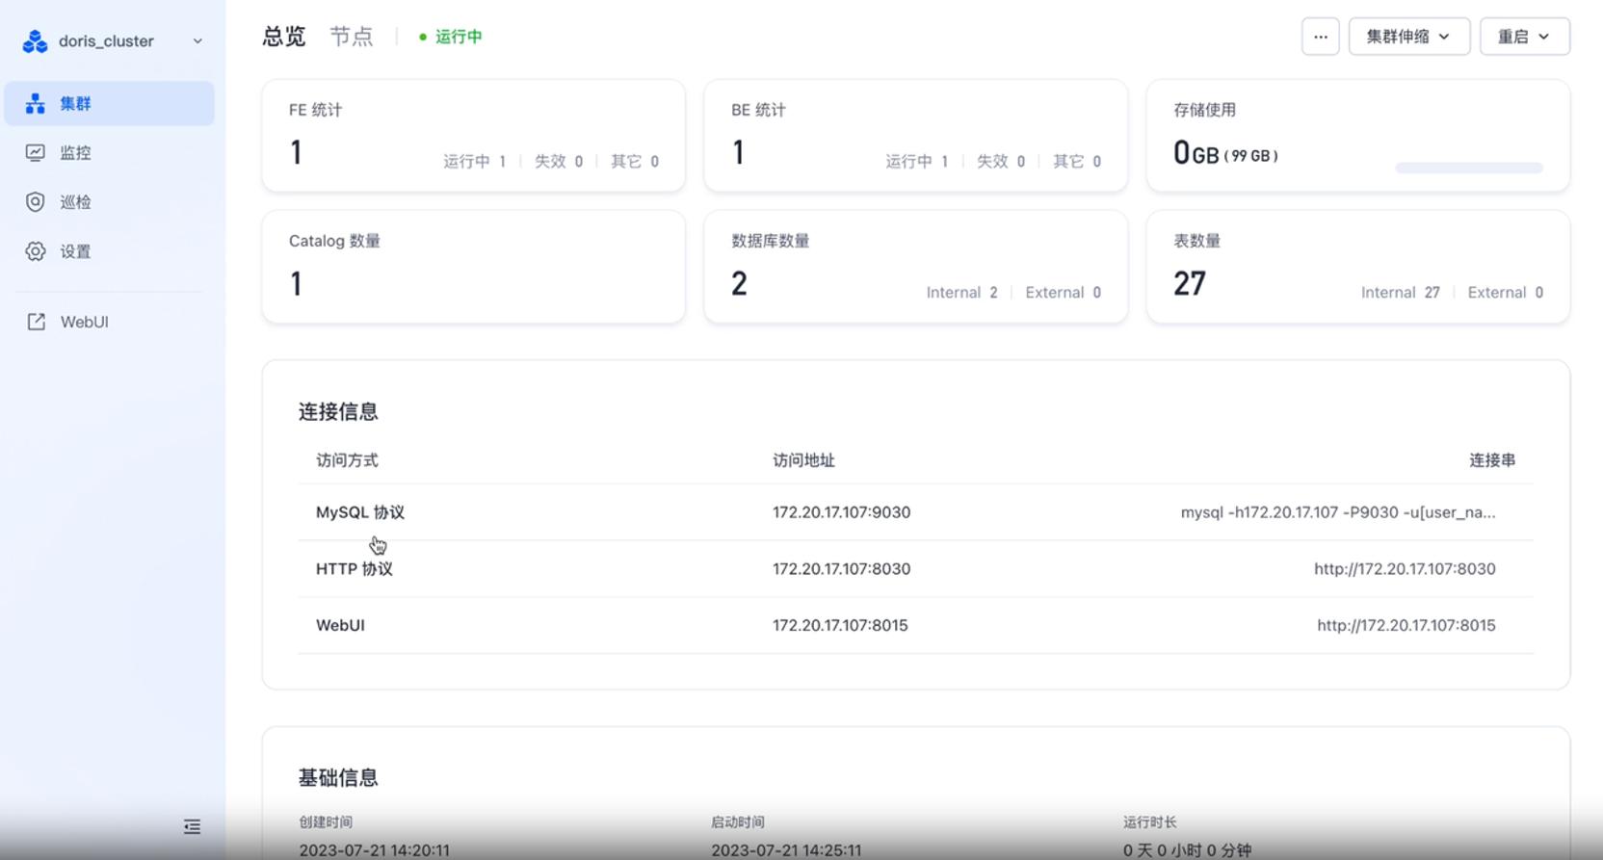
Task: Click the 连接信息 section heading
Action: pos(338,412)
